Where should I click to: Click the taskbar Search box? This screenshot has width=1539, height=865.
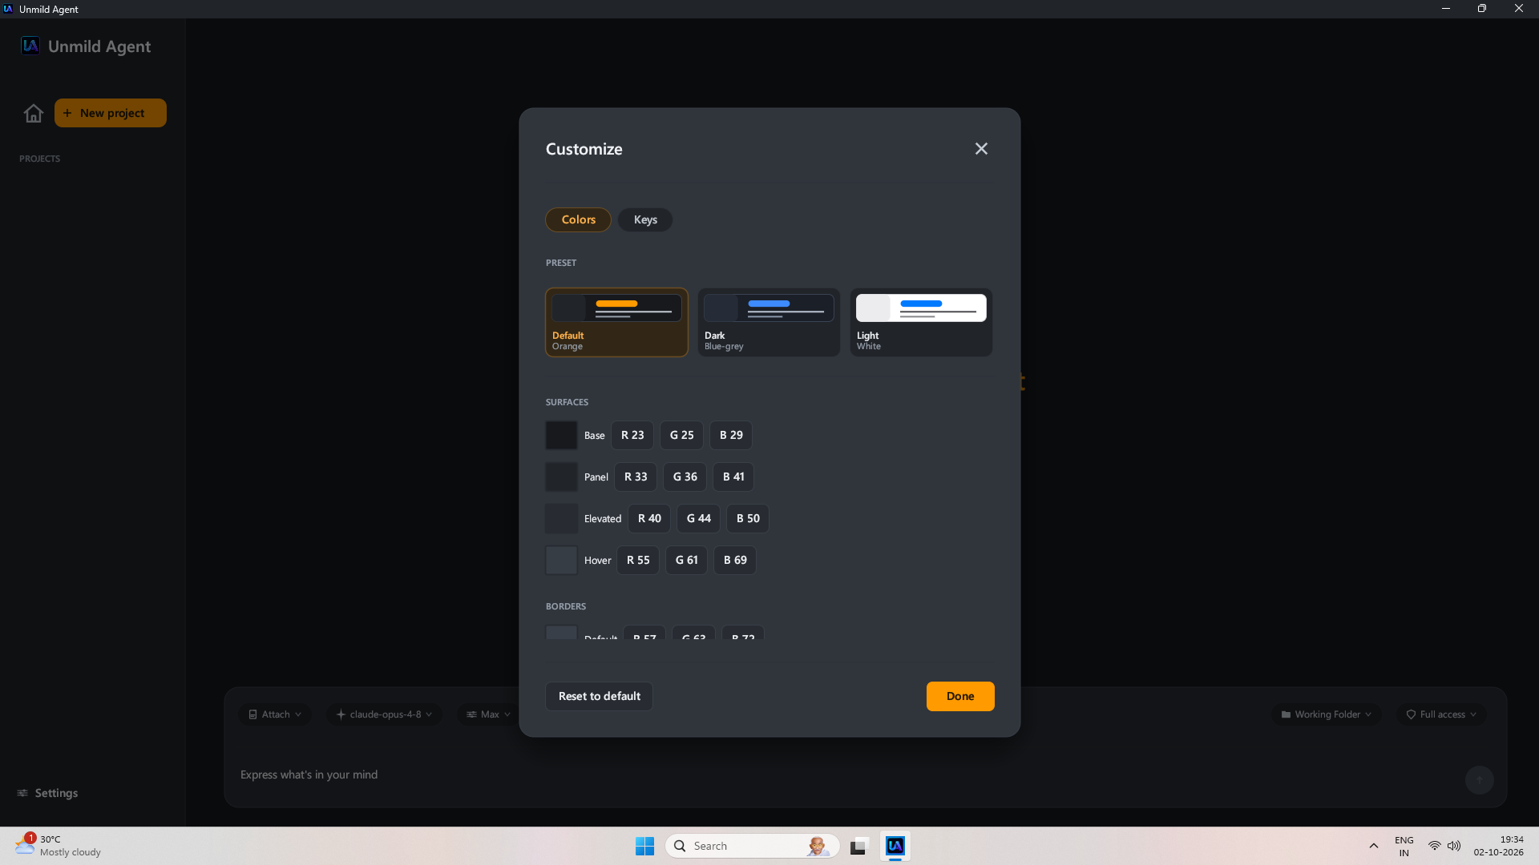[x=752, y=846]
